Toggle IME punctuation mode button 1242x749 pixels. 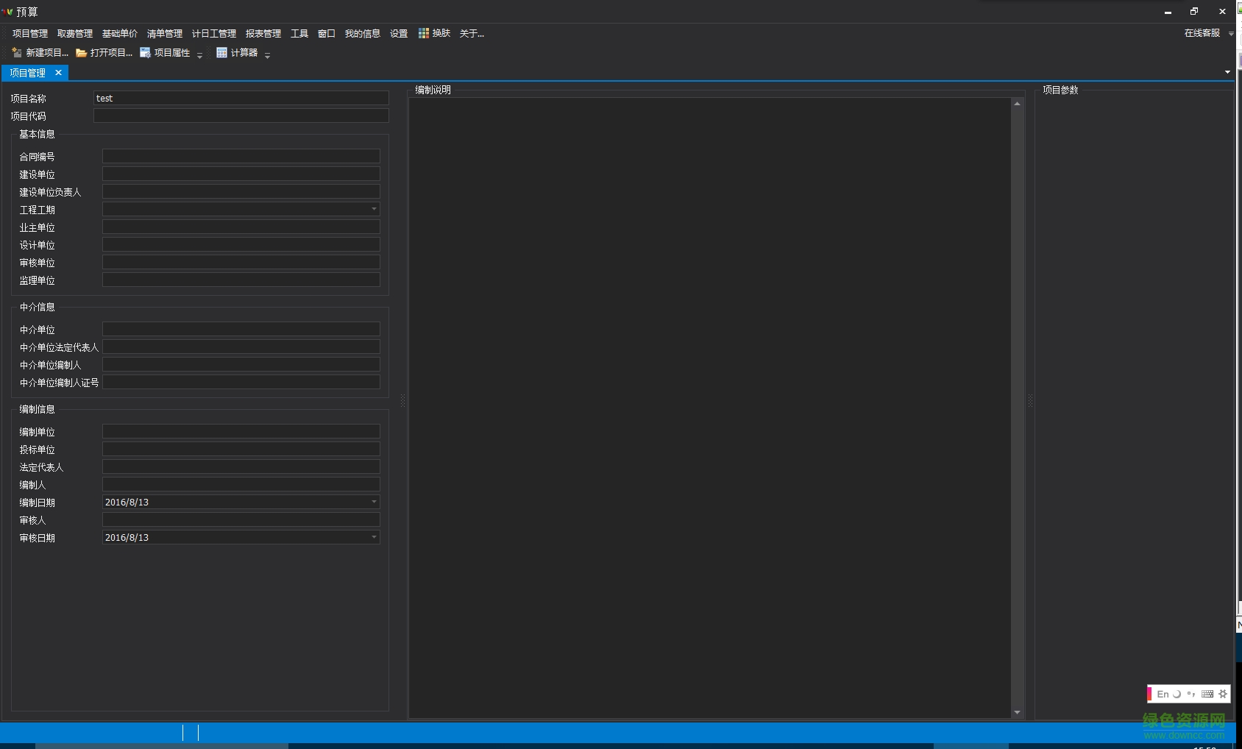point(1191,694)
